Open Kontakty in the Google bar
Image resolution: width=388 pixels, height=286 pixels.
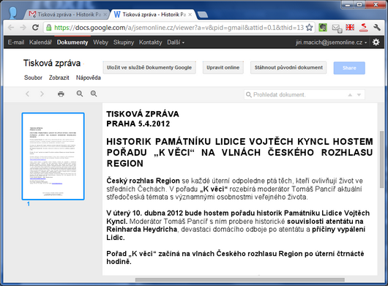tap(151, 42)
